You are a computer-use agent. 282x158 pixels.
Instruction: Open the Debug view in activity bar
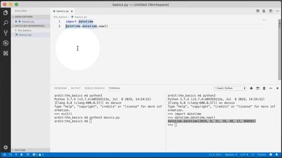[x=6, y=43]
